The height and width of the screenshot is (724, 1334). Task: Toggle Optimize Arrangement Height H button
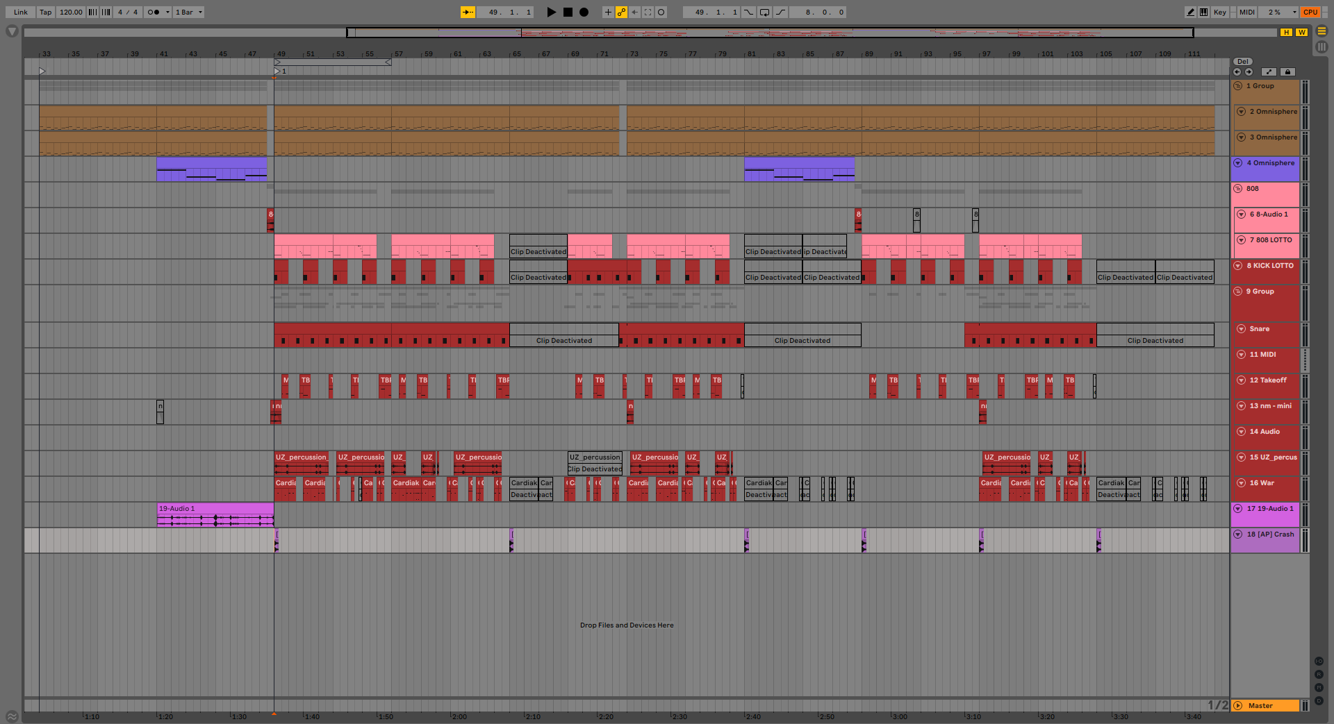pyautogui.click(x=1287, y=32)
